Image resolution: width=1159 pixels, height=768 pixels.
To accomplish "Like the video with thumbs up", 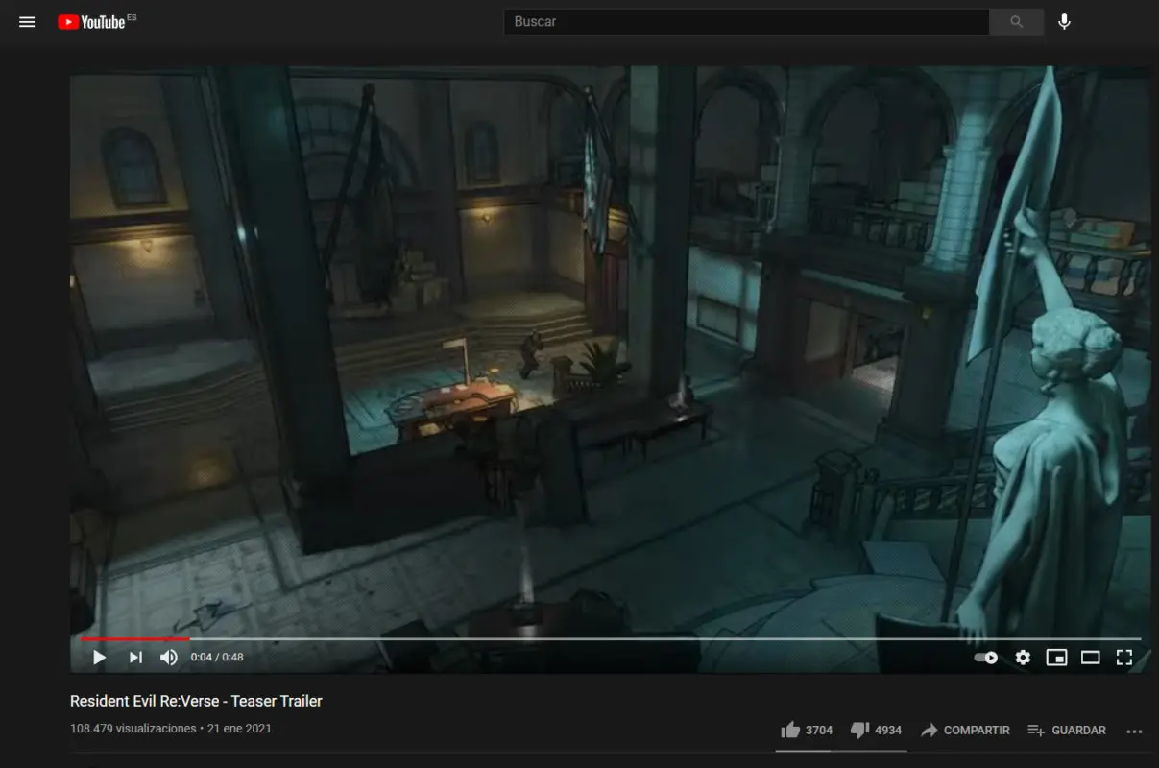I will coord(791,731).
